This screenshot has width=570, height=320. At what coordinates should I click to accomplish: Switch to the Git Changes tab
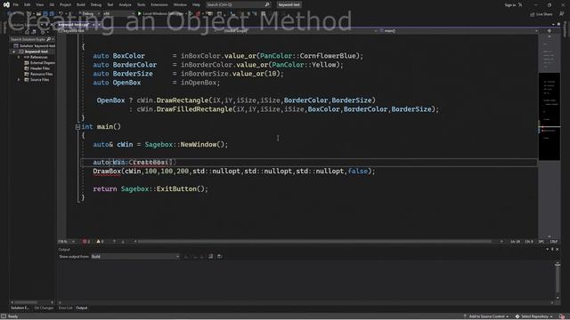click(x=44, y=308)
